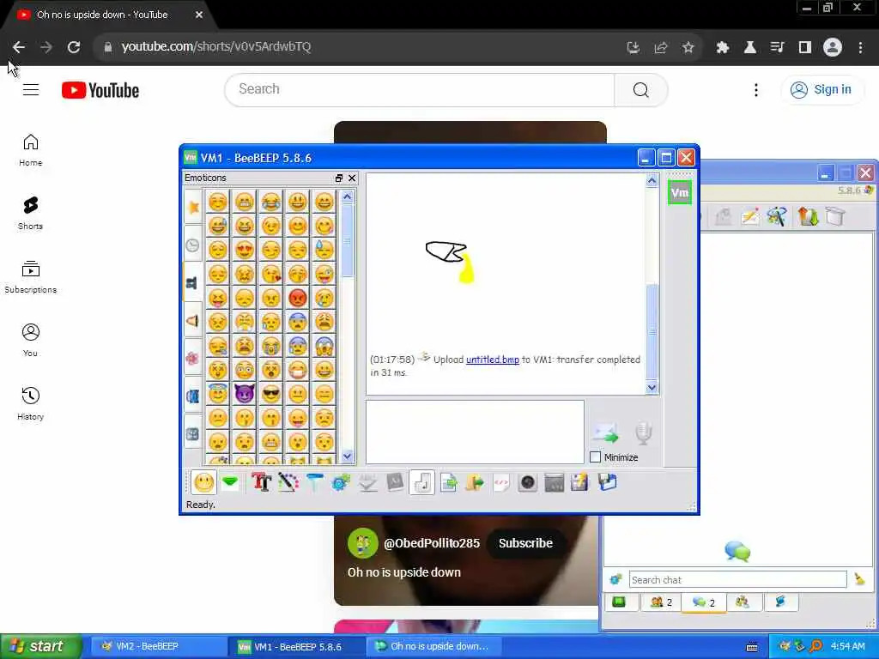The image size is (879, 659).
Task: Subscribe to @ObedPollito285
Action: [525, 543]
